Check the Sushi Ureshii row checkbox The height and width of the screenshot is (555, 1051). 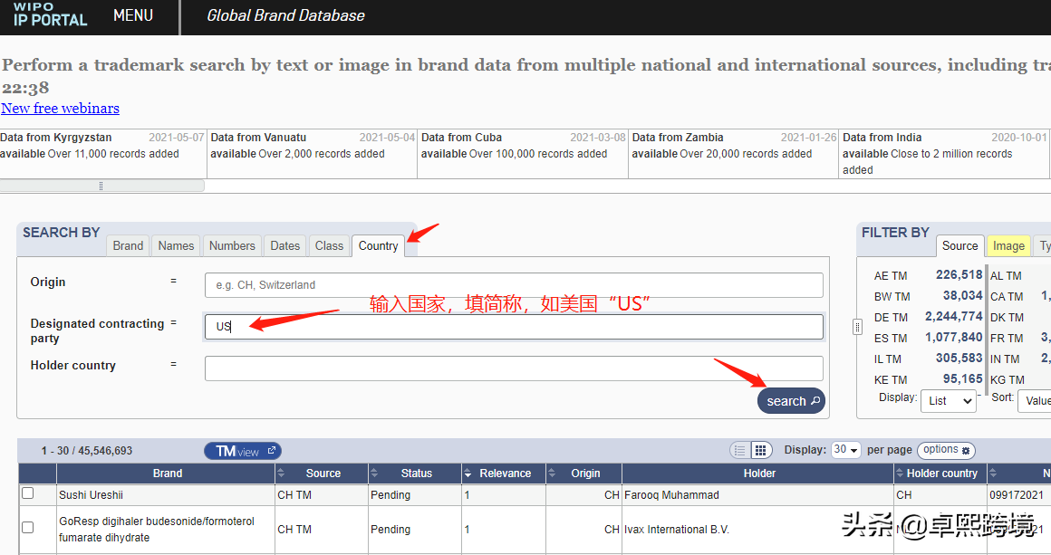28,494
